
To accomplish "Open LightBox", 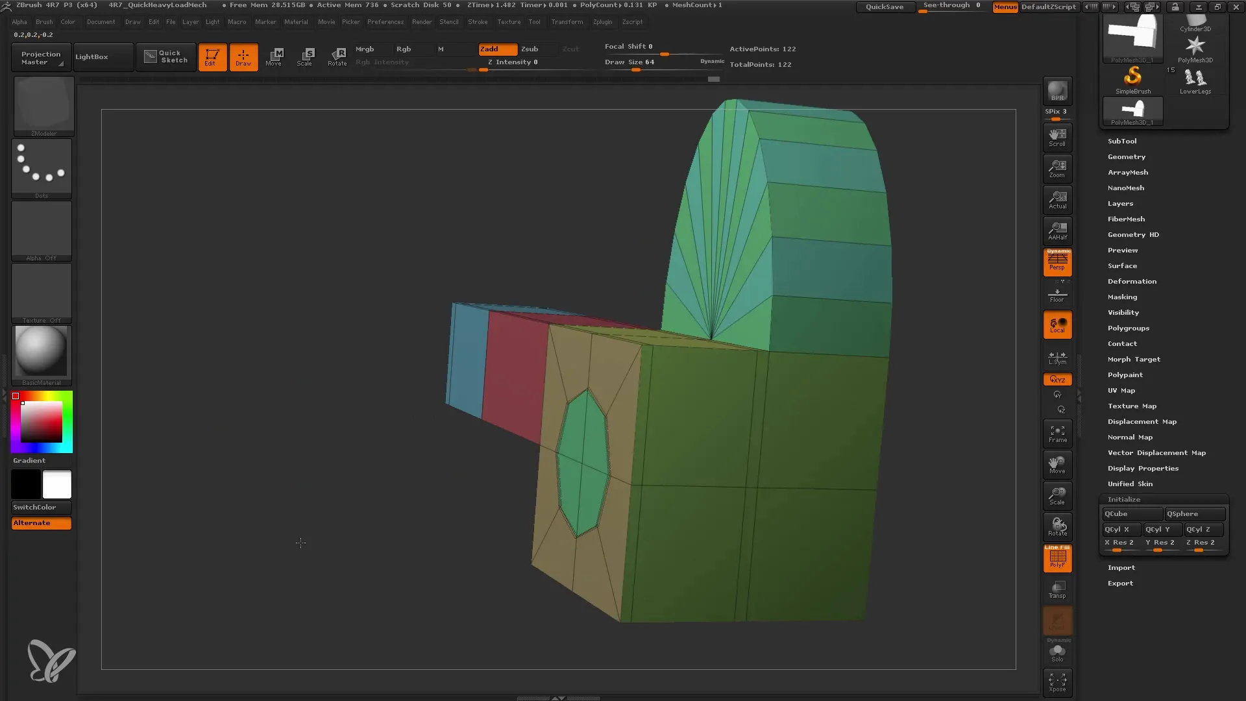I will click(103, 56).
